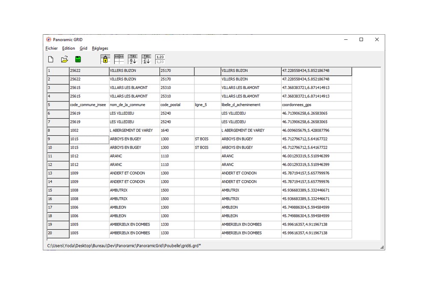Screen dimensions: 428x285
Task: Select row header 20
Action: [x=58, y=233]
